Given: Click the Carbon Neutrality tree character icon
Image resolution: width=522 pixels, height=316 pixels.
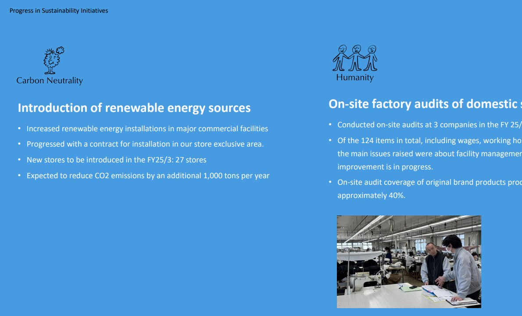Looking at the screenshot, I should point(54,60).
